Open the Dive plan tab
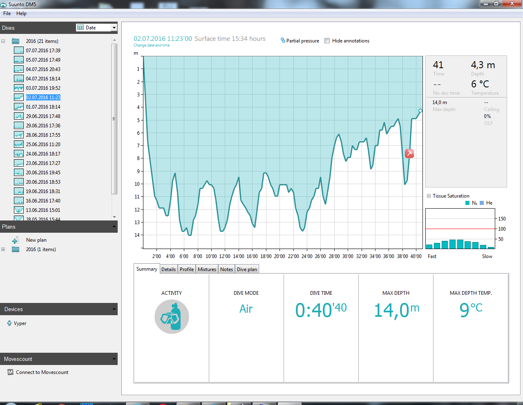The width and height of the screenshot is (523, 405). tap(247, 269)
